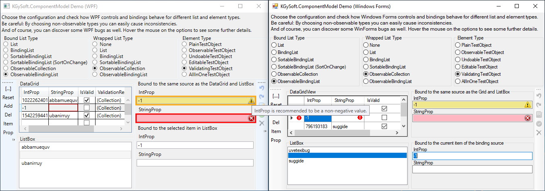
Task: Click Prop in the WPF left toolbar
Action: pyautogui.click(x=8, y=133)
